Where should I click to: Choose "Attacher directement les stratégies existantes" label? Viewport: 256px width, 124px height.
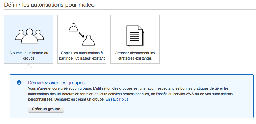(135, 55)
